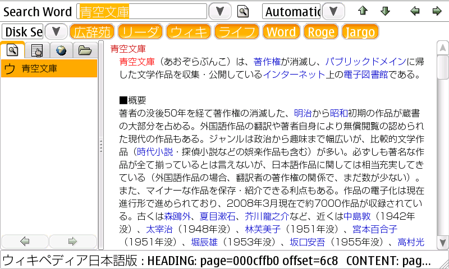Open the hand-pointer icon tab
Viewport: 449px width, 269px height.
(x=37, y=51)
